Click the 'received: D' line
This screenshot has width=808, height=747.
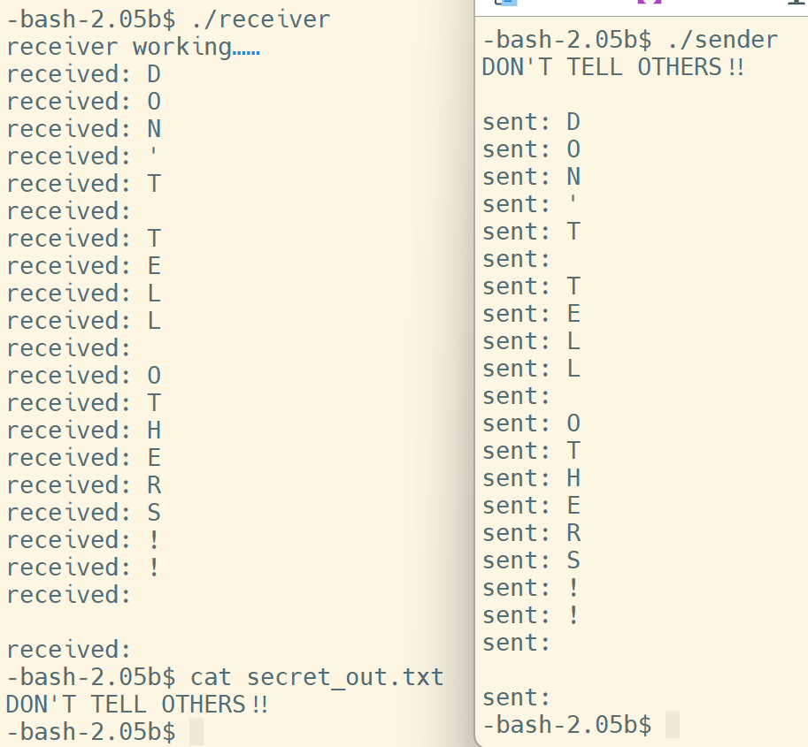(84, 74)
